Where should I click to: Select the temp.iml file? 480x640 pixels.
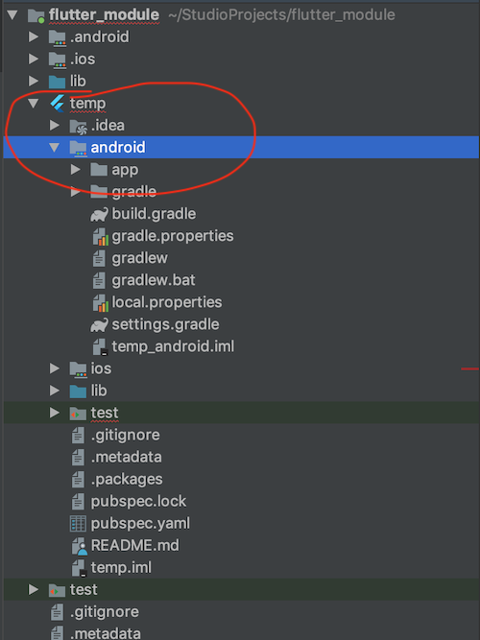tap(111, 568)
